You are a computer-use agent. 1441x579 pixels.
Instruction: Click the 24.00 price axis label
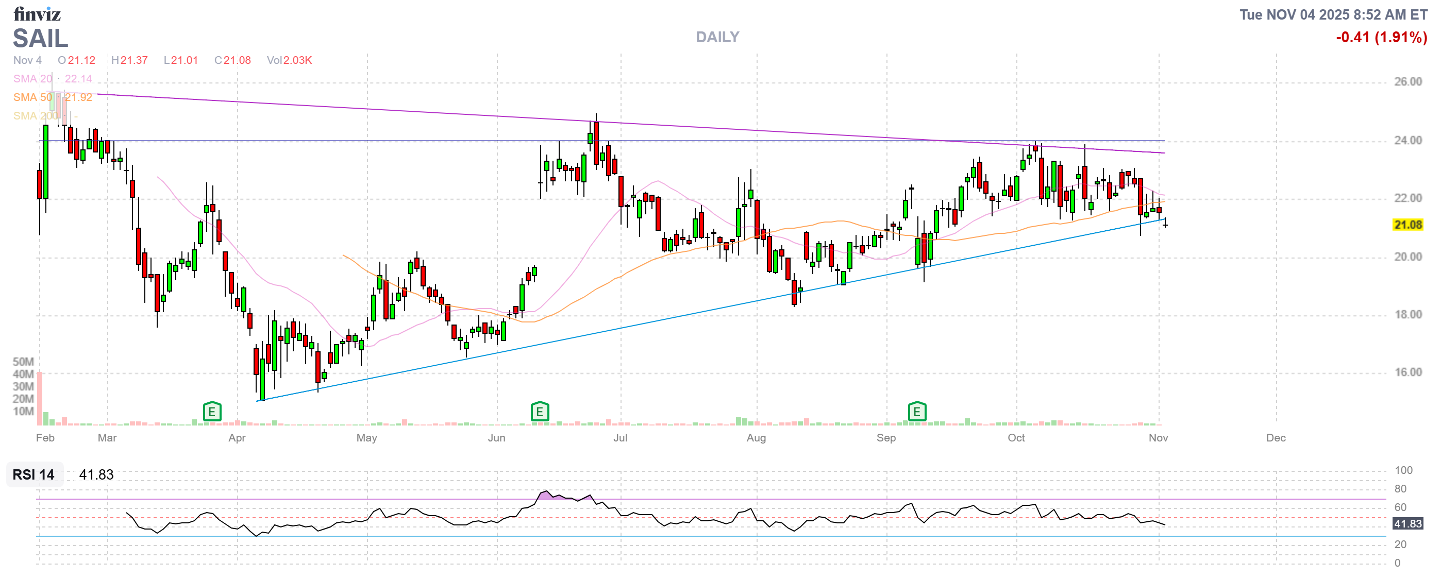(x=1408, y=140)
